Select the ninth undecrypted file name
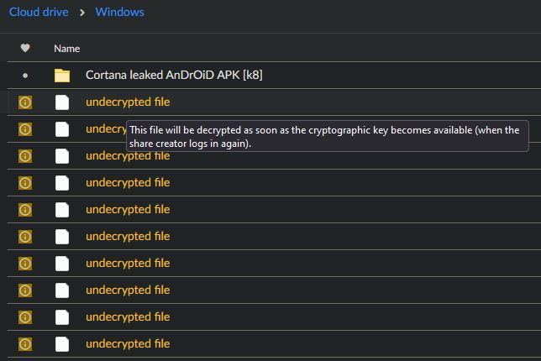 pyautogui.click(x=128, y=317)
